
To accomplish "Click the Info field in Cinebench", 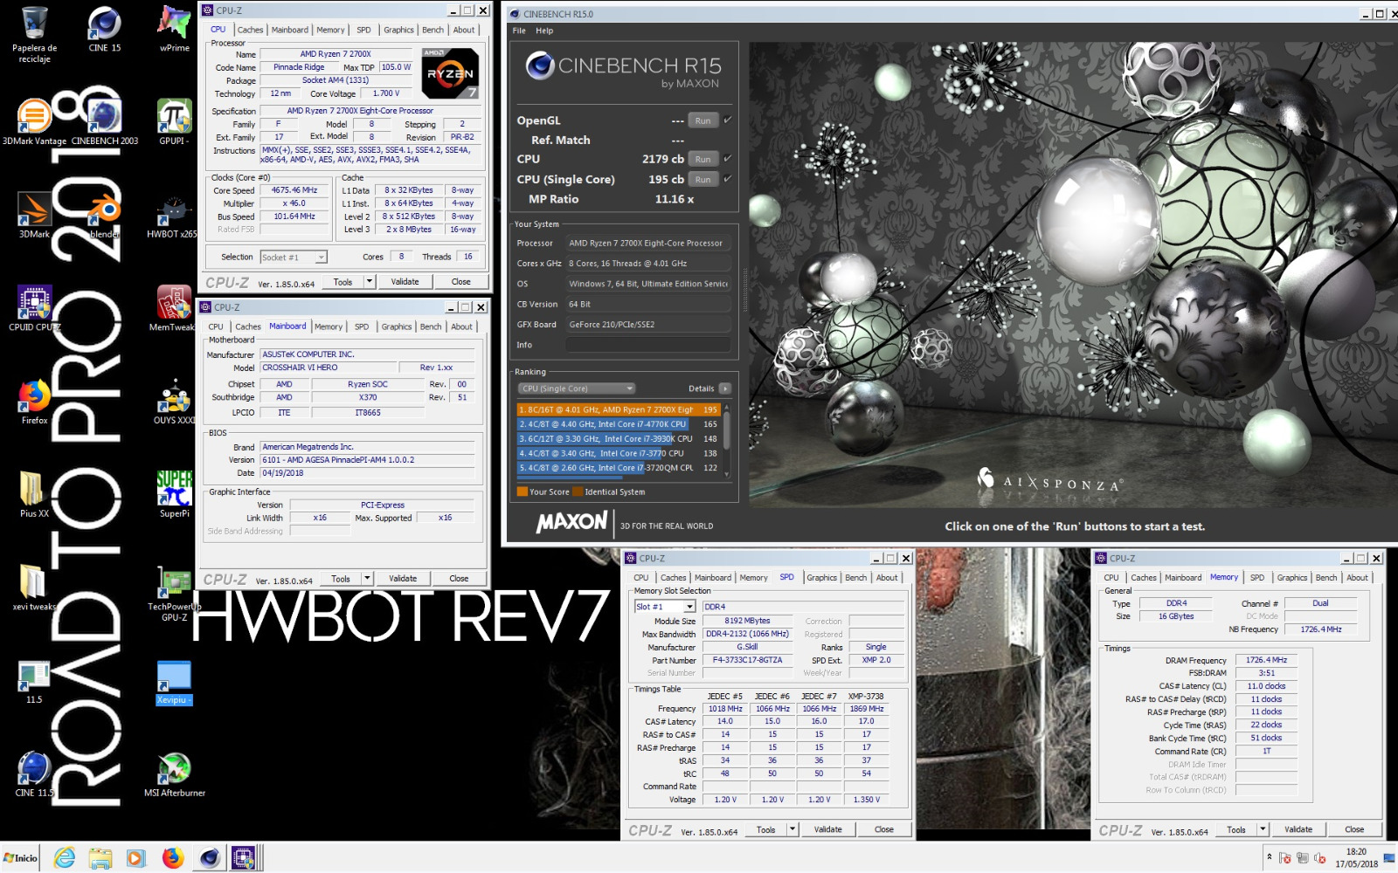I will point(647,345).
